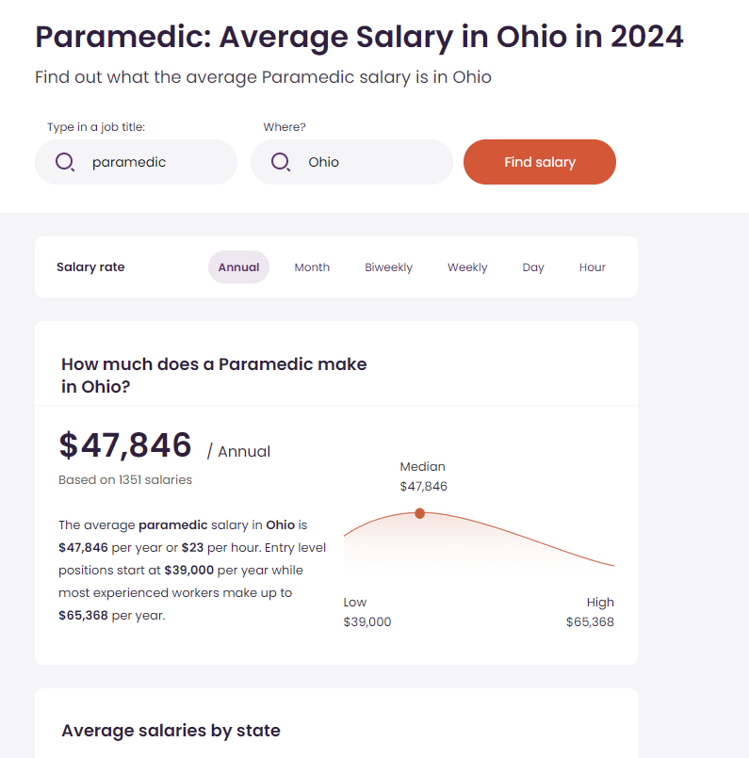Click the Where input containing Ohio
This screenshot has width=749, height=758.
click(x=367, y=162)
